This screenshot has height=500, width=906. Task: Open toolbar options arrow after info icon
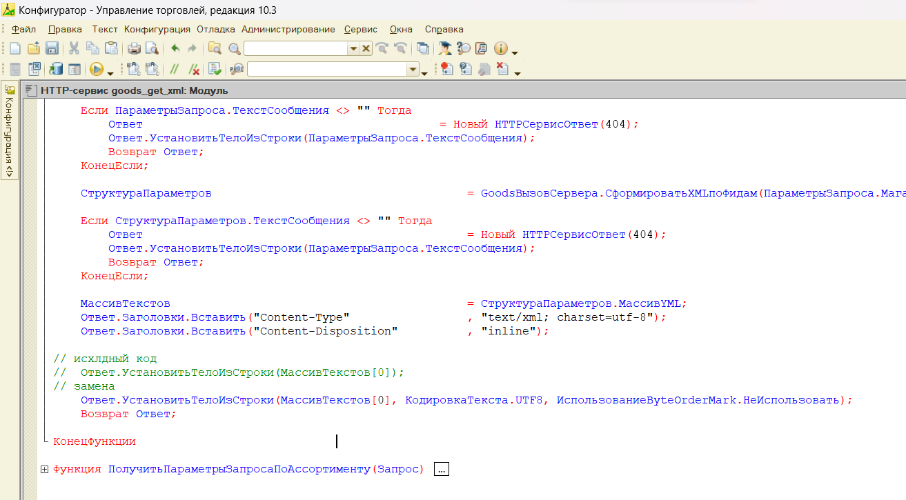point(515,52)
